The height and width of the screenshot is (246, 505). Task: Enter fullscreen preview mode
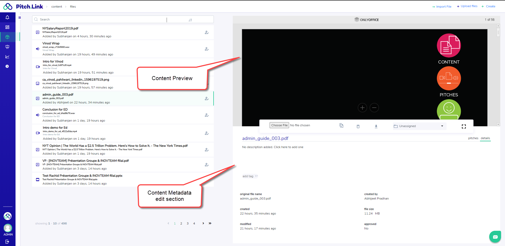pyautogui.click(x=464, y=127)
